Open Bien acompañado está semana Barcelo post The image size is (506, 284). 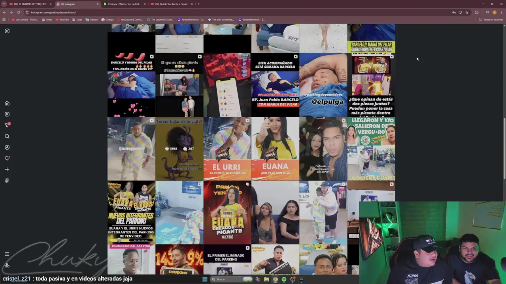click(x=275, y=85)
